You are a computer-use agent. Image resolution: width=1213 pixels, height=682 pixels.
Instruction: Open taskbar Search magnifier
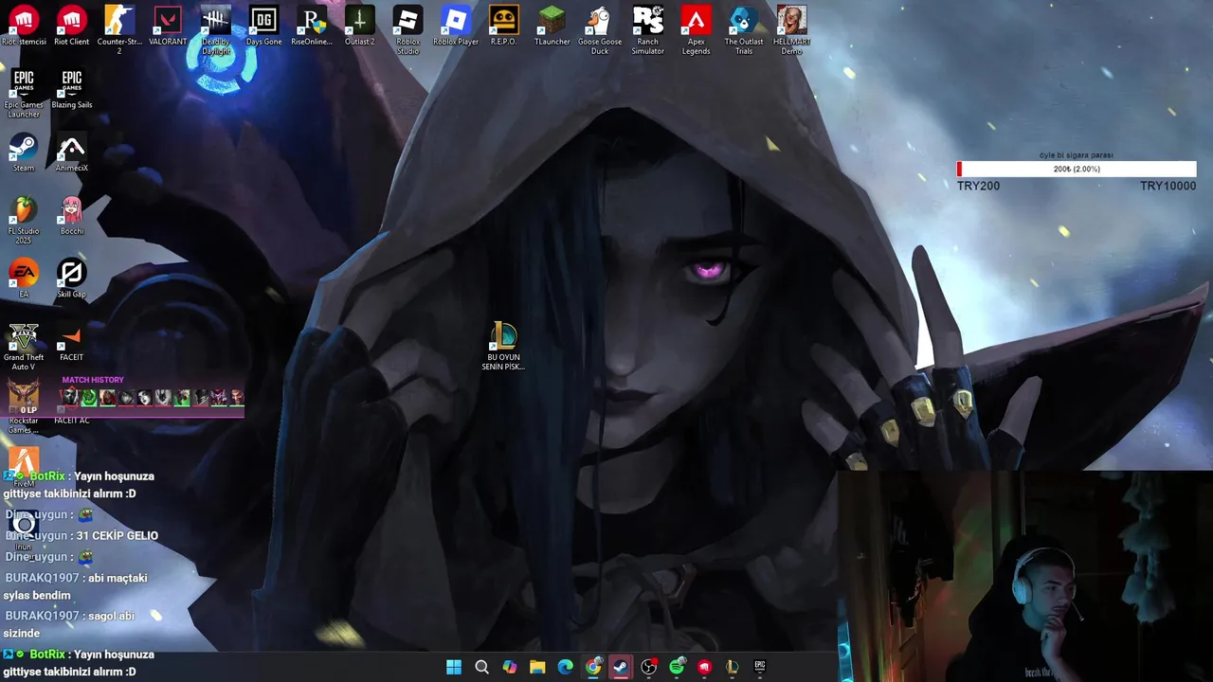pyautogui.click(x=481, y=667)
